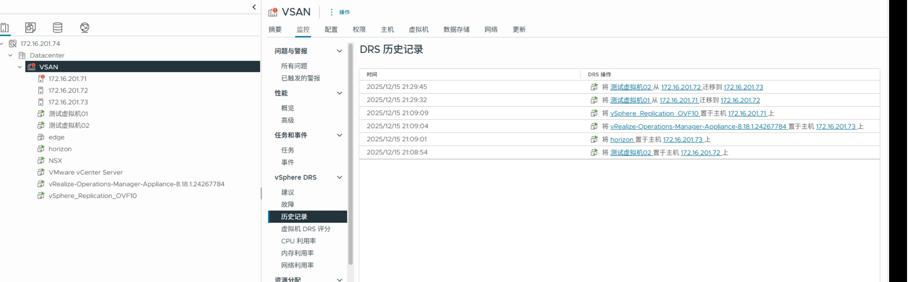Click the monitor menu vertical scrollbar

pyautogui.click(x=351, y=154)
